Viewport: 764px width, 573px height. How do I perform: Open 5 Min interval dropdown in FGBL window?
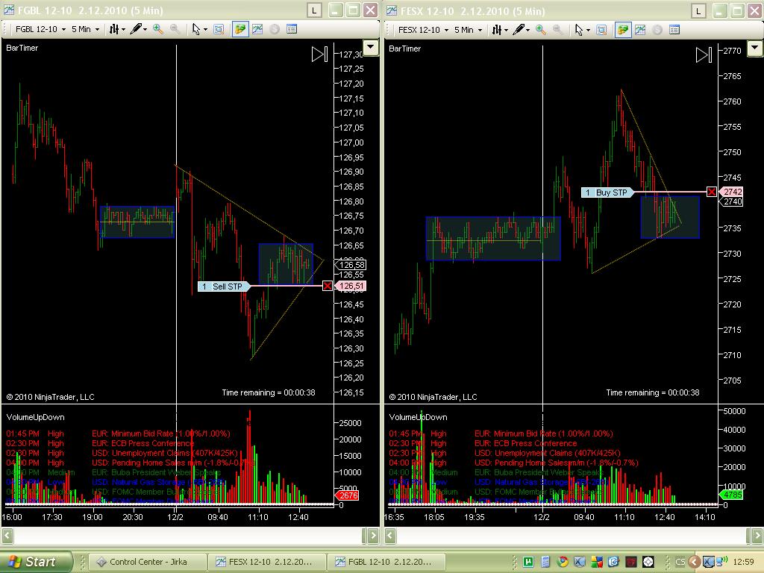tap(85, 29)
